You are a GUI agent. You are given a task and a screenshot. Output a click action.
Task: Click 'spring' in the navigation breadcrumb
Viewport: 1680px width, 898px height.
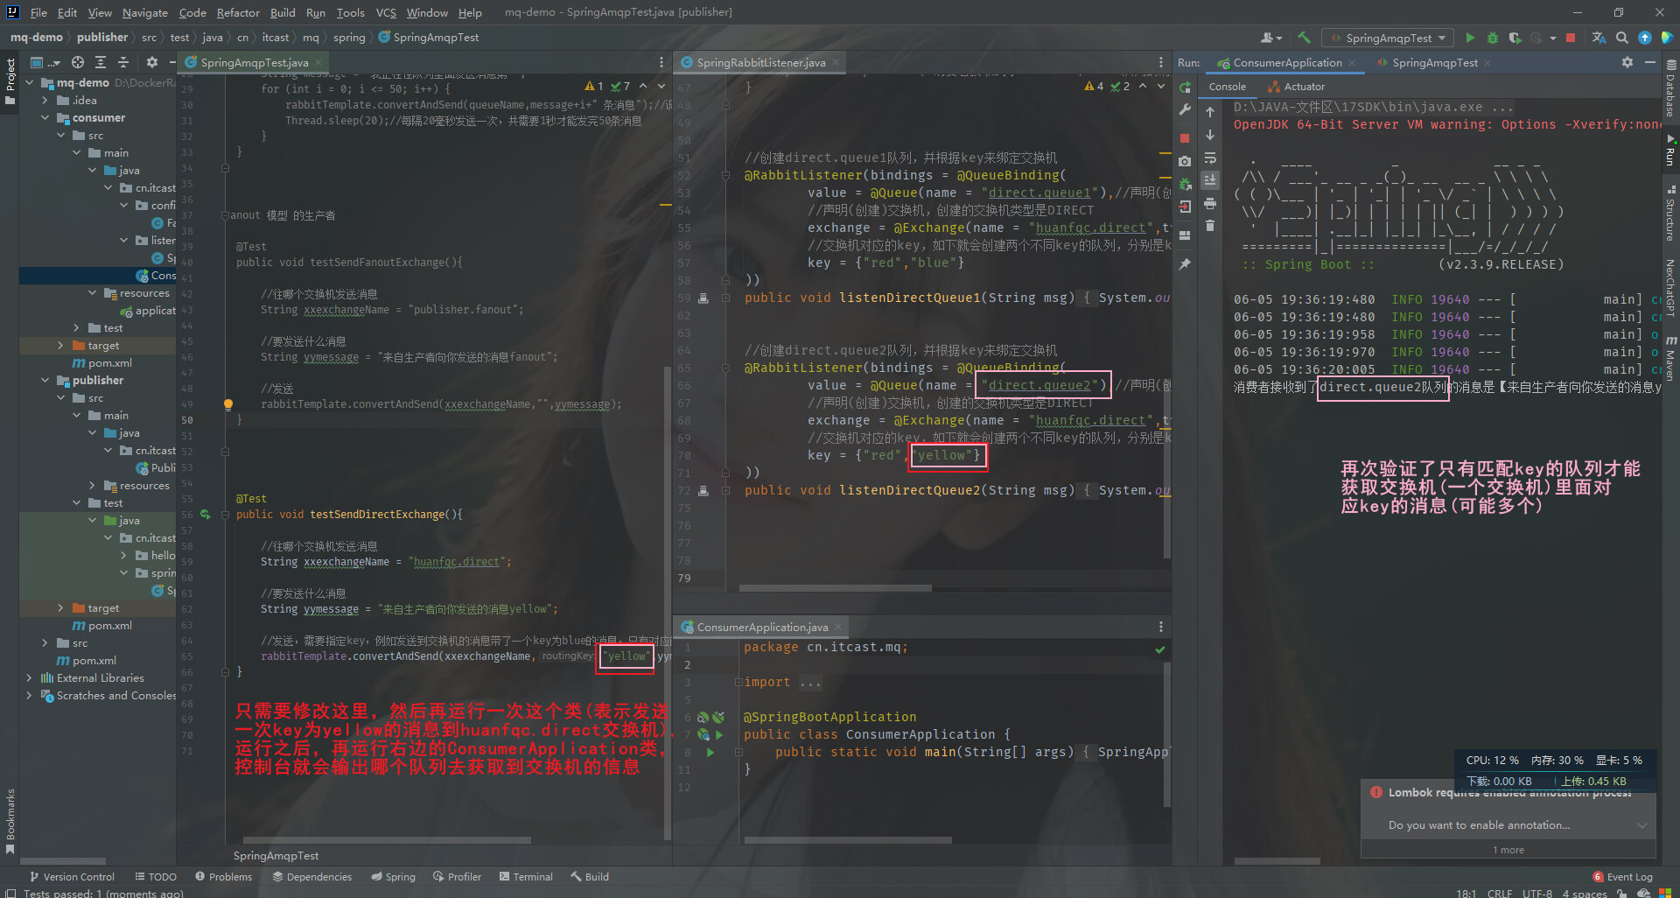pyautogui.click(x=349, y=38)
